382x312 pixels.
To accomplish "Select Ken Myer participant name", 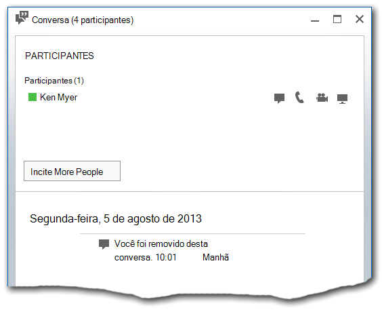I will (x=59, y=97).
